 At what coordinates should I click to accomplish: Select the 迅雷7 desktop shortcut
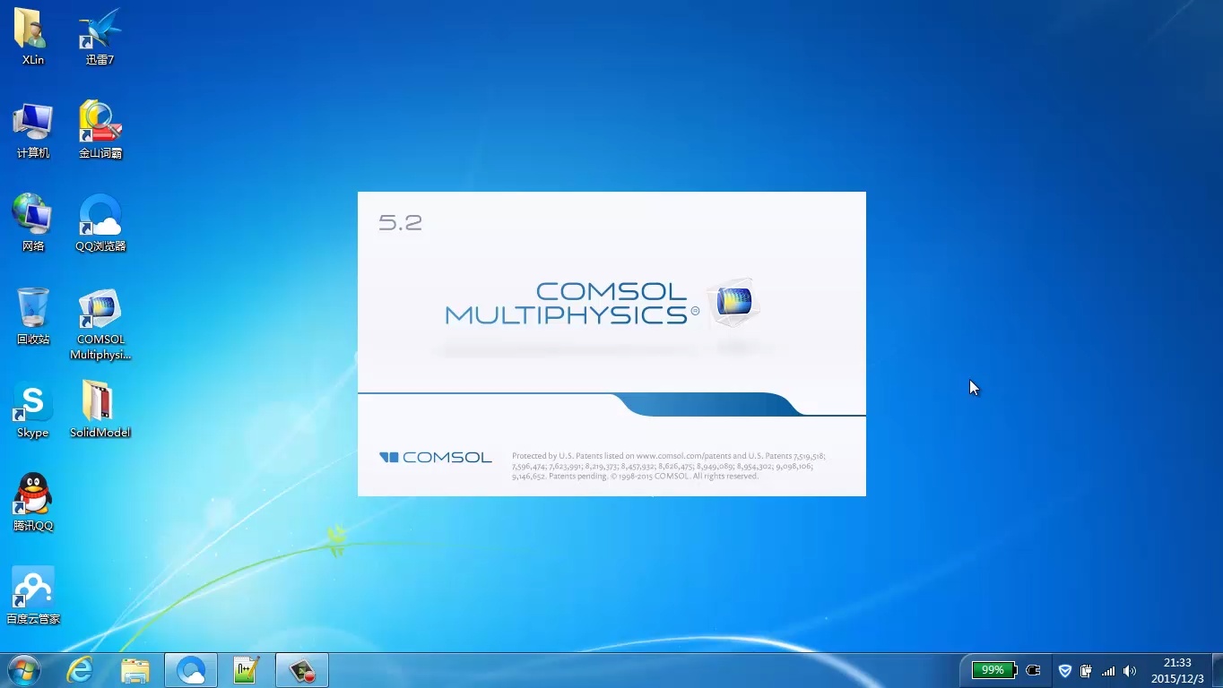100,30
